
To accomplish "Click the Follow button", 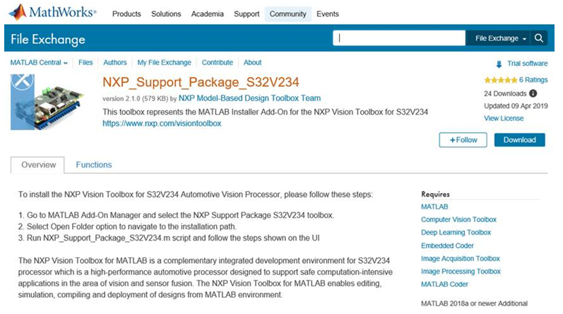I will coord(463,140).
